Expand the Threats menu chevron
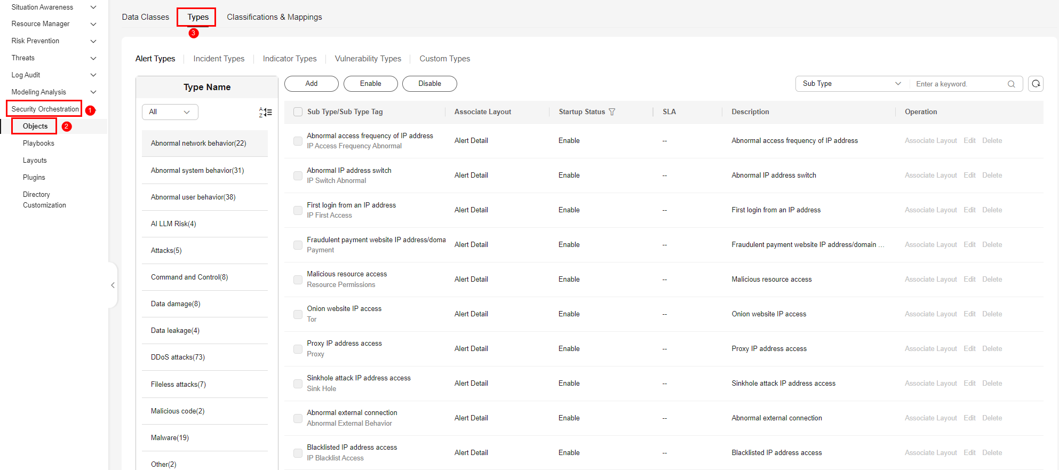This screenshot has width=1059, height=470. pos(93,58)
